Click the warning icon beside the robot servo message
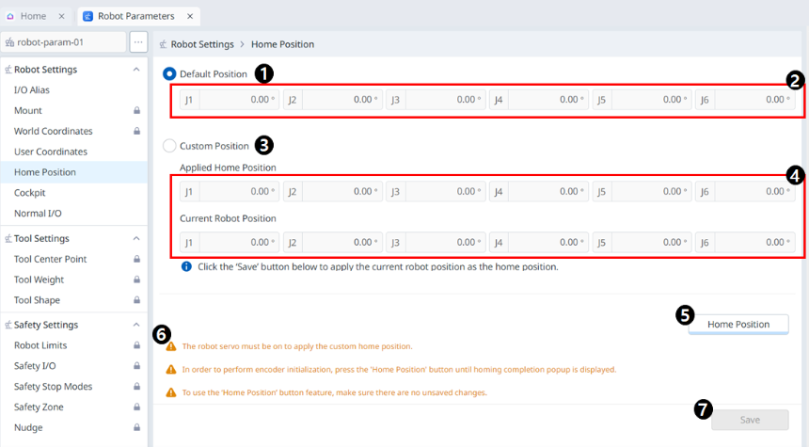Image resolution: width=809 pixels, height=447 pixels. point(171,346)
